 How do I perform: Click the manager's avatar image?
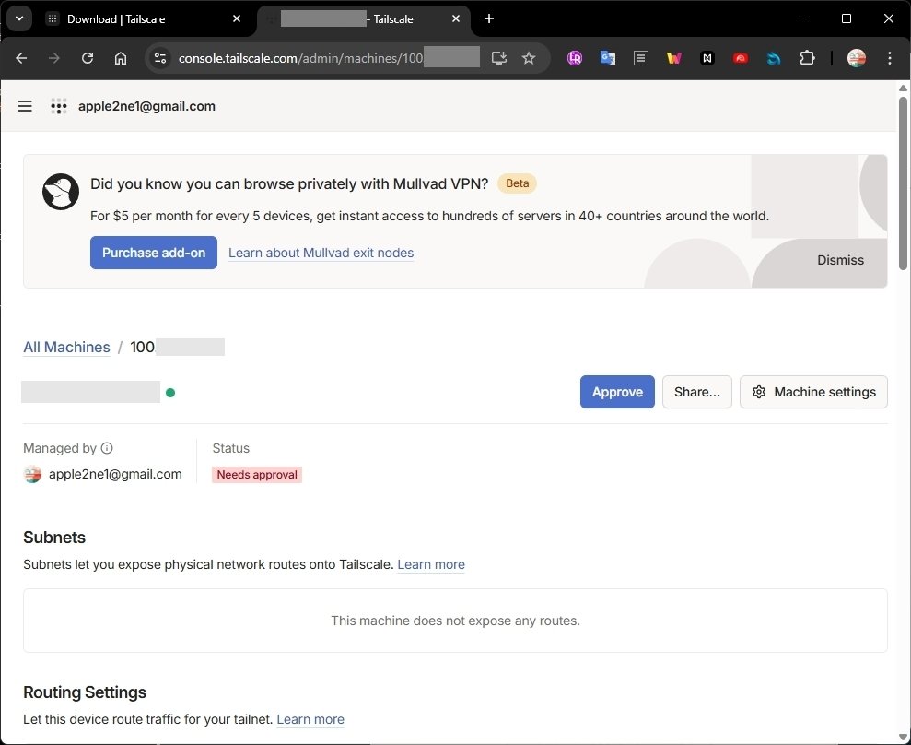click(x=32, y=475)
